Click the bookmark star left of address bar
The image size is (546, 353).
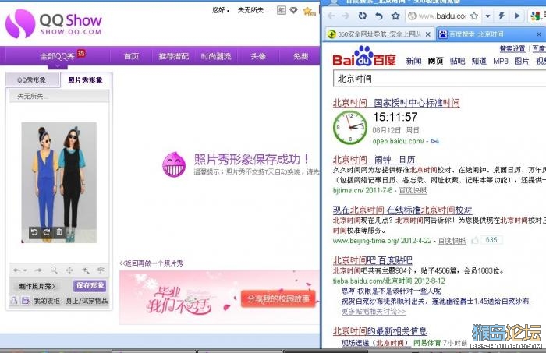point(395,16)
